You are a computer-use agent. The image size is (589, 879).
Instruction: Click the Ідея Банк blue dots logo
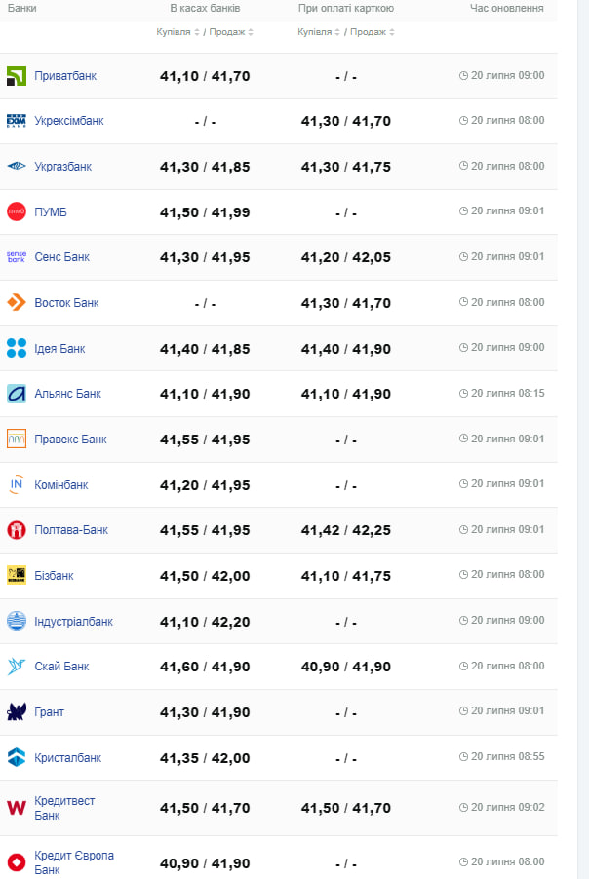(17, 348)
